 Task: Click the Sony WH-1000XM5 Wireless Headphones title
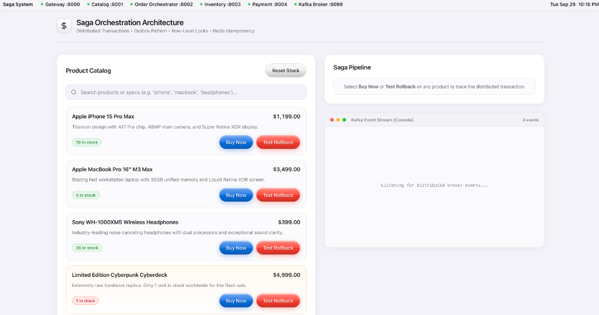[125, 222]
